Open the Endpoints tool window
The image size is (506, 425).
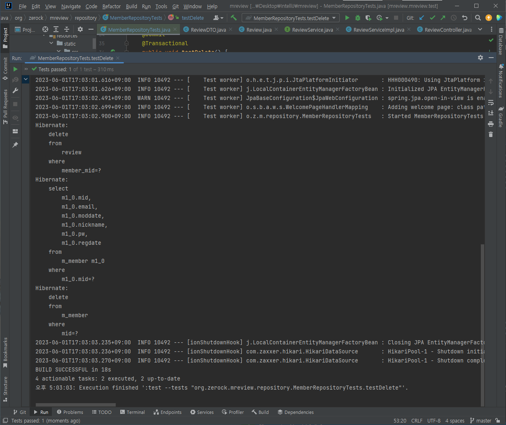[168, 412]
